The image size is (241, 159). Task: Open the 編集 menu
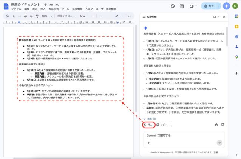(x=27, y=9)
